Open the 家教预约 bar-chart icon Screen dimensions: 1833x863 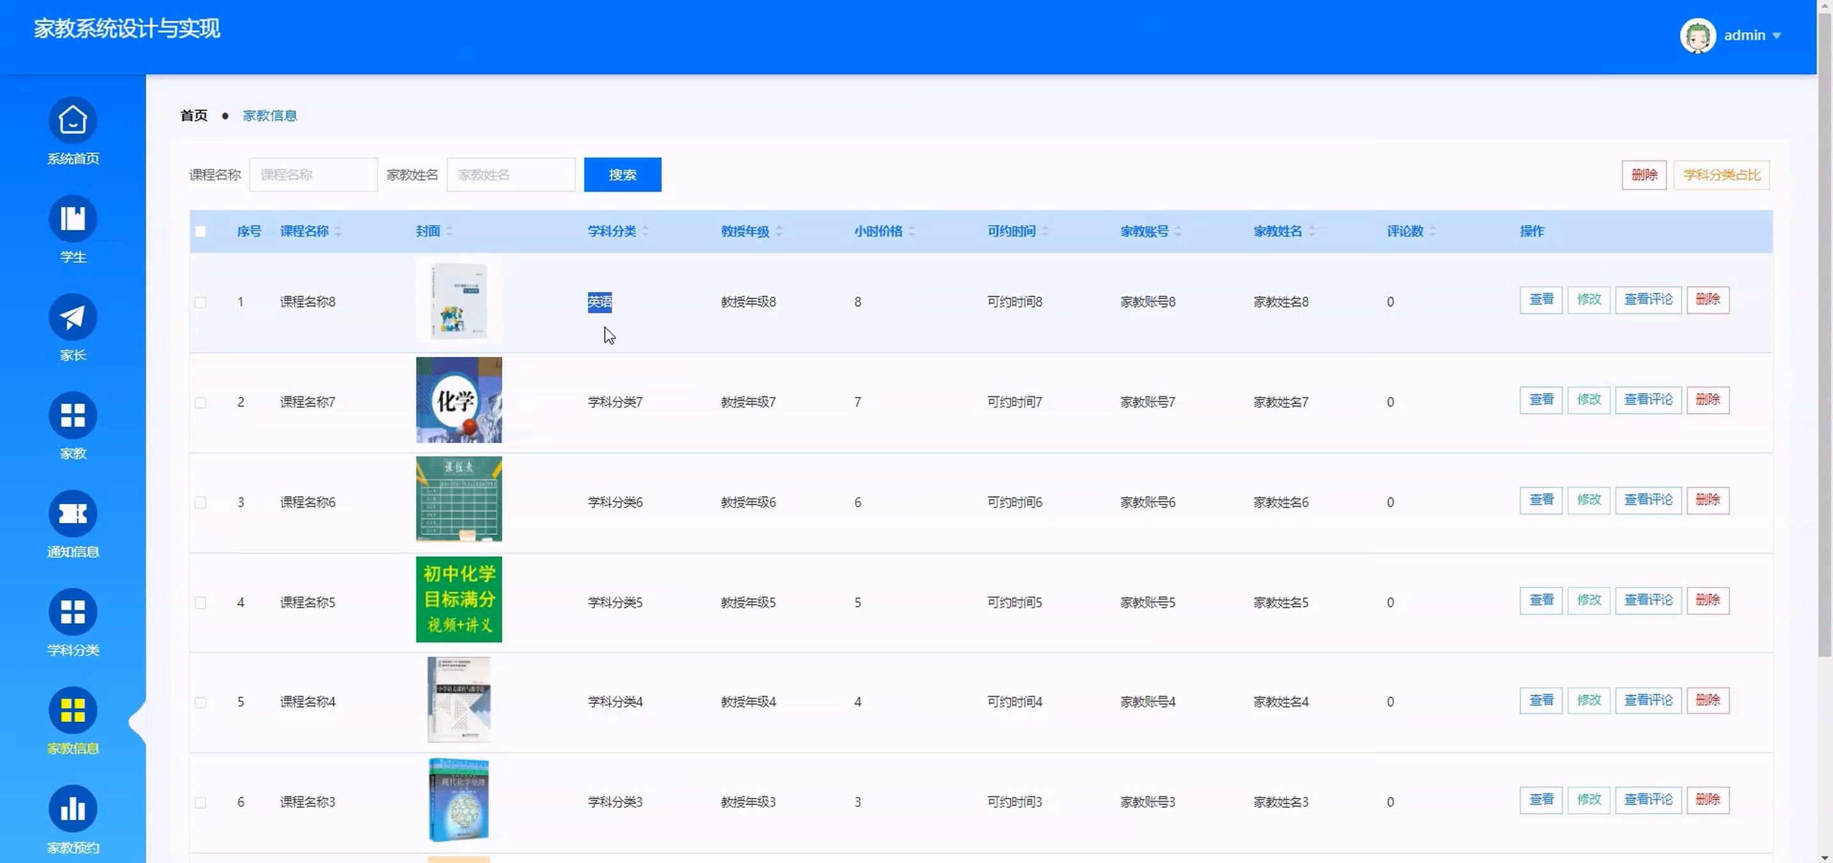(x=73, y=809)
